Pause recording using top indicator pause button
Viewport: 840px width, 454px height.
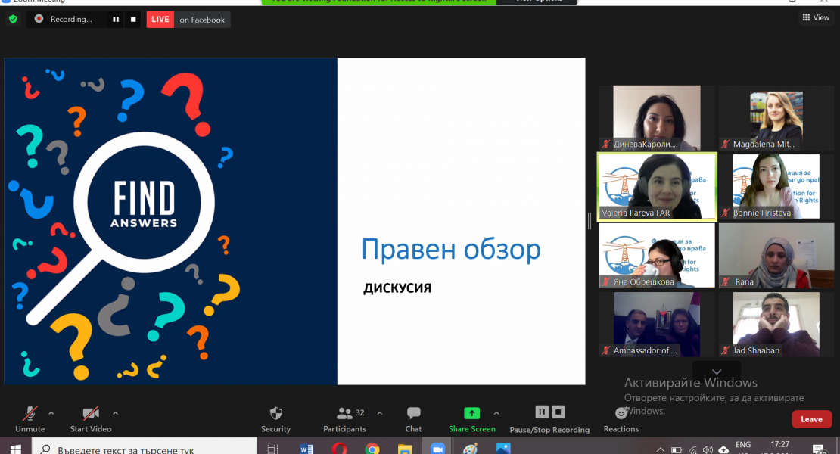click(x=116, y=19)
